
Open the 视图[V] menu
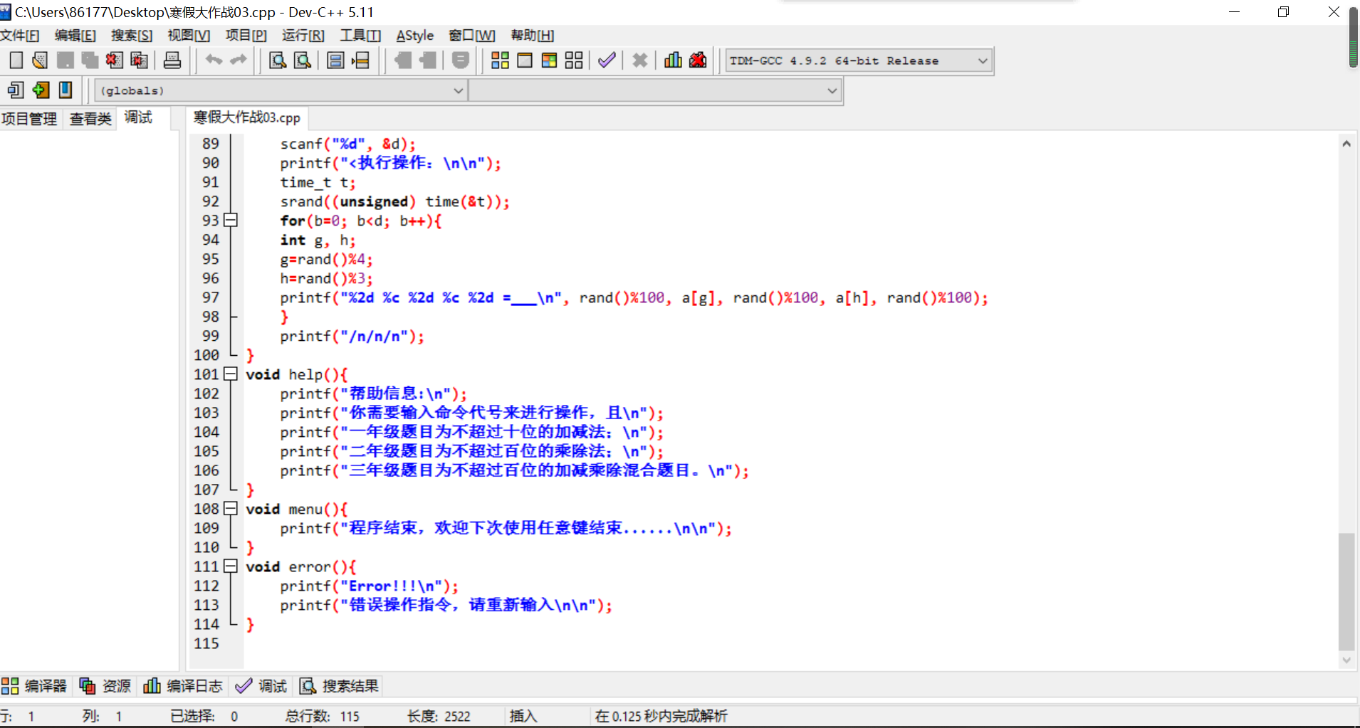tap(189, 36)
